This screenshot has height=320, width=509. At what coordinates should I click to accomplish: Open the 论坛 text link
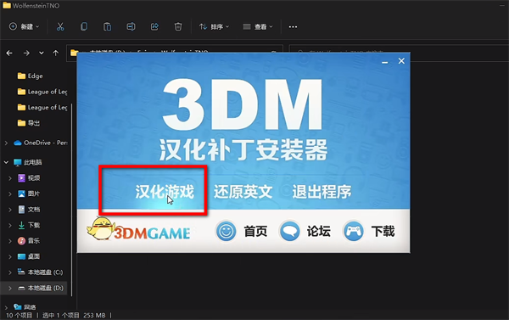coord(318,232)
